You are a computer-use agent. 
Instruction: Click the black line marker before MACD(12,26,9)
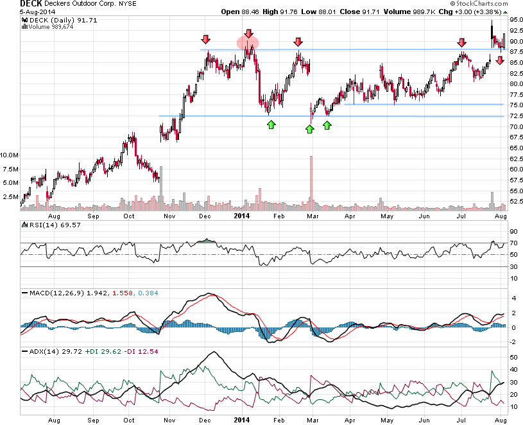[x=24, y=293]
